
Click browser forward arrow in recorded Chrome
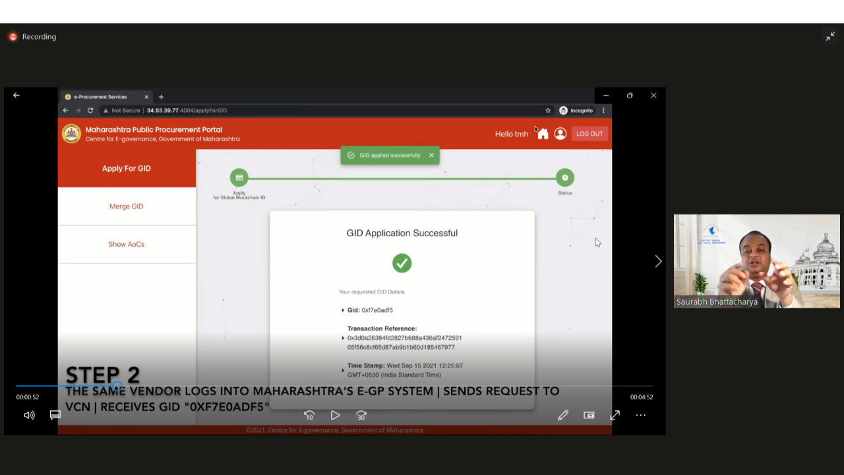pos(78,110)
